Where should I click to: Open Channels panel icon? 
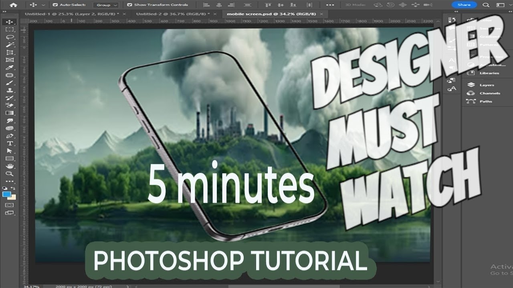pos(472,93)
